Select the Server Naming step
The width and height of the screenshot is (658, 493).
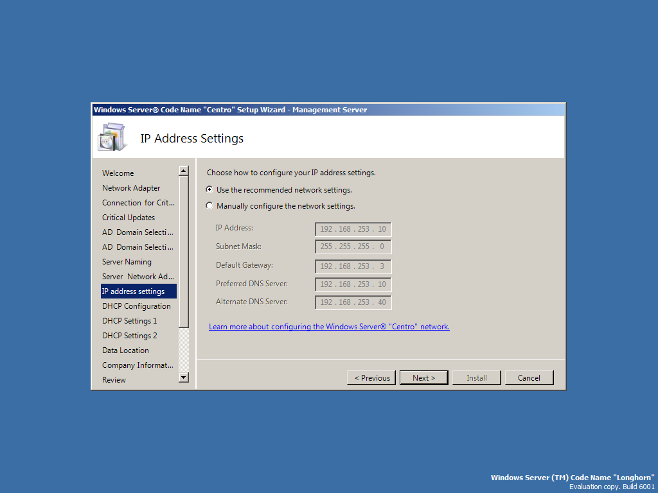[x=127, y=262]
